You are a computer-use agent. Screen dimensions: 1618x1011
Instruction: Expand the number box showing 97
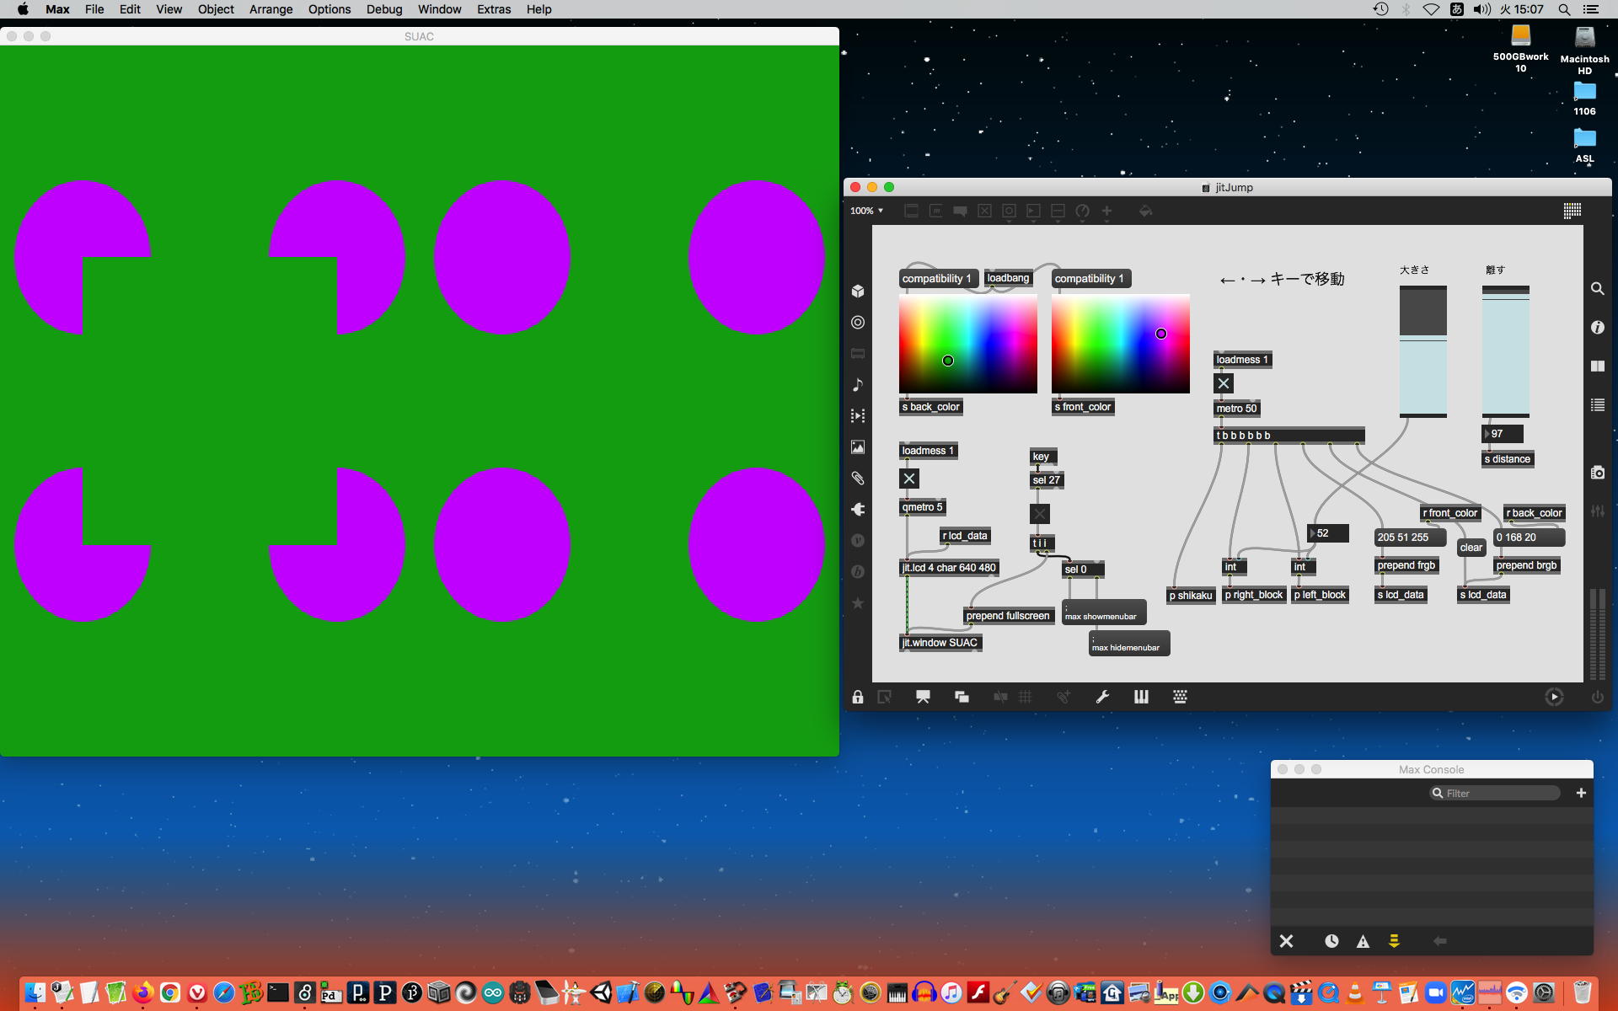pyautogui.click(x=1502, y=434)
